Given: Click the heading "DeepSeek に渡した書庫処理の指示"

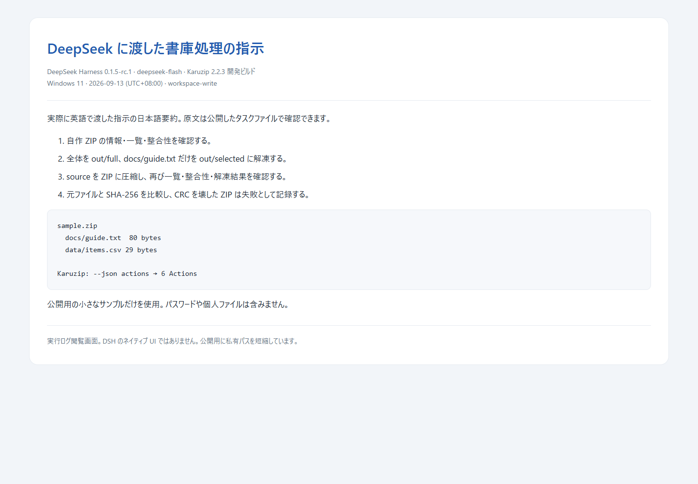Looking at the screenshot, I should tap(156, 48).
